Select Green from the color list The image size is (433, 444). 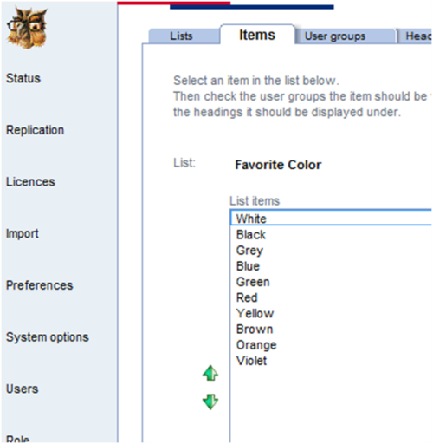331,282
